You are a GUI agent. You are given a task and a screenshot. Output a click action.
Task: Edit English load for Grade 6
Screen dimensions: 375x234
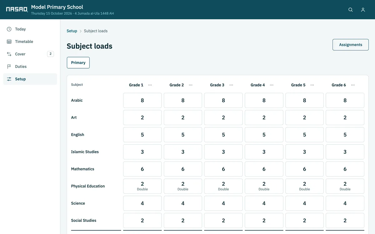[x=345, y=135]
